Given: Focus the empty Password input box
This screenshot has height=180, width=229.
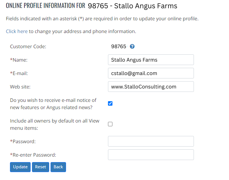Looking at the screenshot, I should tap(151, 141).
